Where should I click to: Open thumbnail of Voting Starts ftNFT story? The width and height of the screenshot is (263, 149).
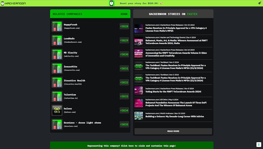coord(139,91)
